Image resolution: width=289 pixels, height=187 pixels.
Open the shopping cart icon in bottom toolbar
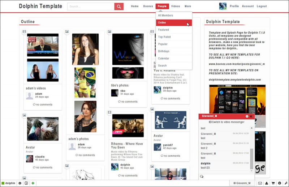[x=273, y=183]
